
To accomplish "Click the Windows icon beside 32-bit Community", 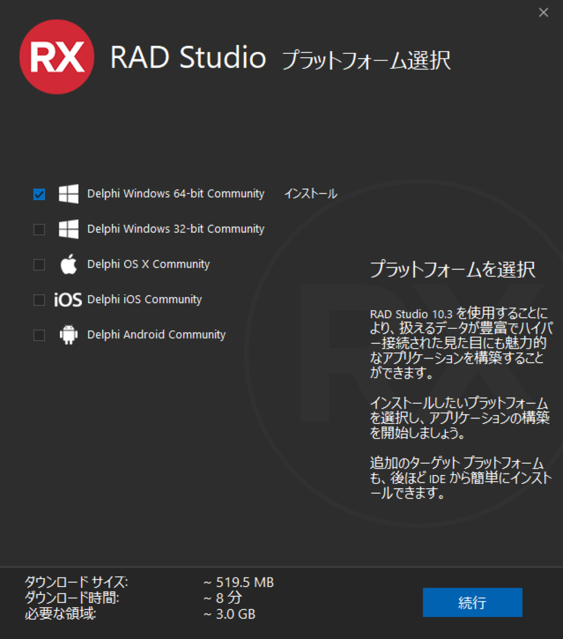I will click(x=68, y=229).
